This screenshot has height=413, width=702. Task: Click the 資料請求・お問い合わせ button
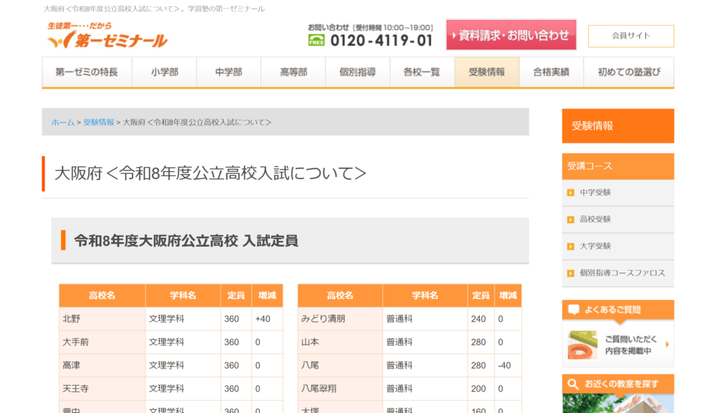(511, 35)
